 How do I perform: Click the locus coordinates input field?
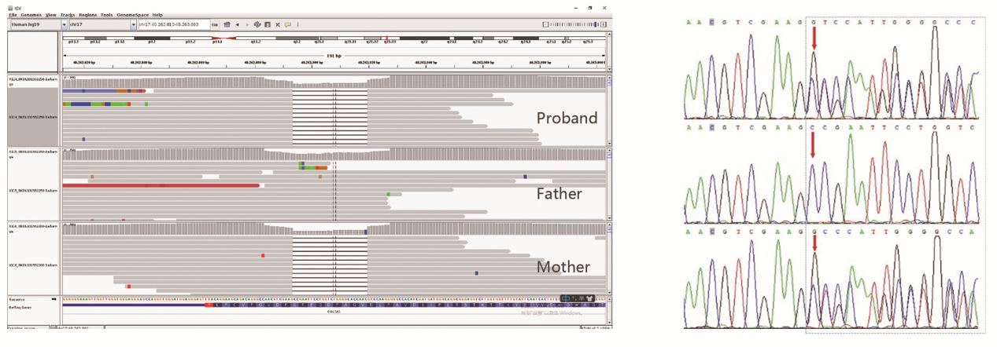(173, 24)
